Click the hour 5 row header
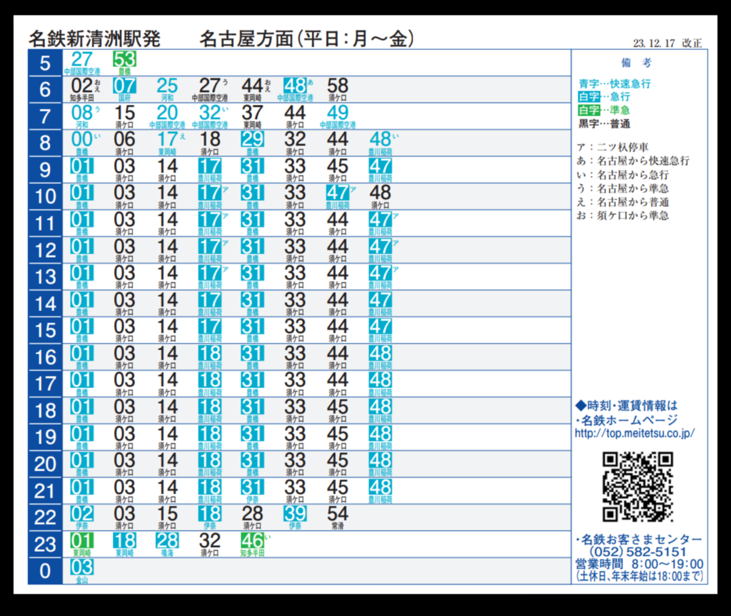This screenshot has height=616, width=731. (45, 63)
